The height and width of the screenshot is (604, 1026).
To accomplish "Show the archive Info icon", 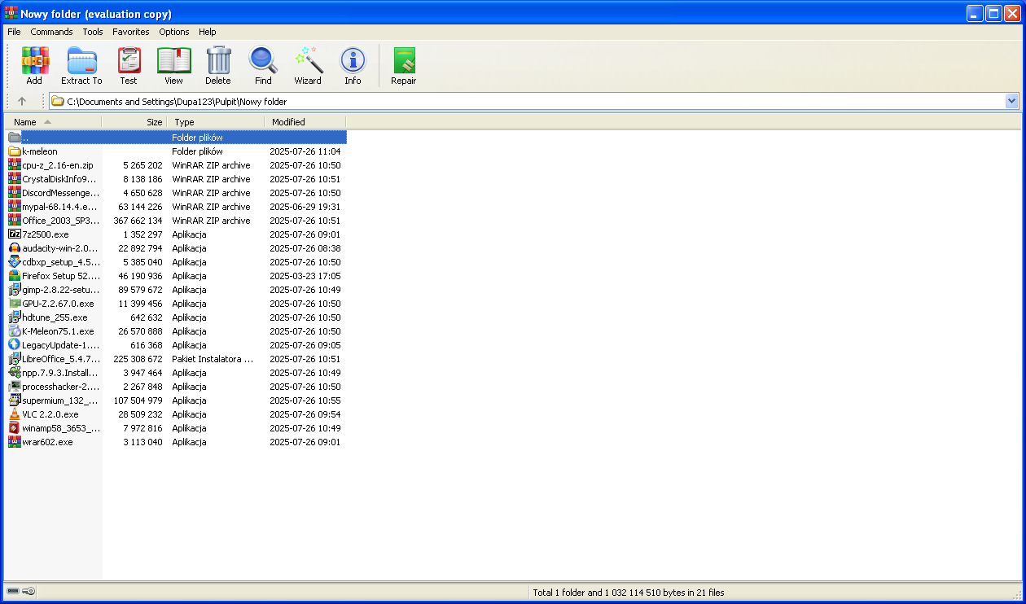I will point(353,65).
